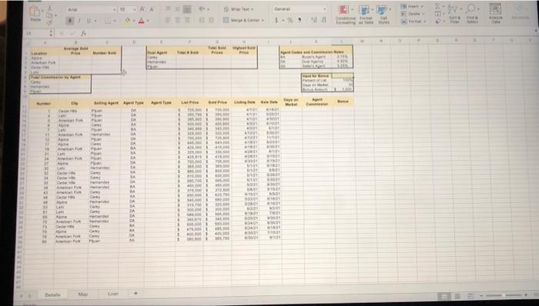The width and height of the screenshot is (539, 306).
Task: Click the Paste clipboard icon
Action: coord(35,12)
